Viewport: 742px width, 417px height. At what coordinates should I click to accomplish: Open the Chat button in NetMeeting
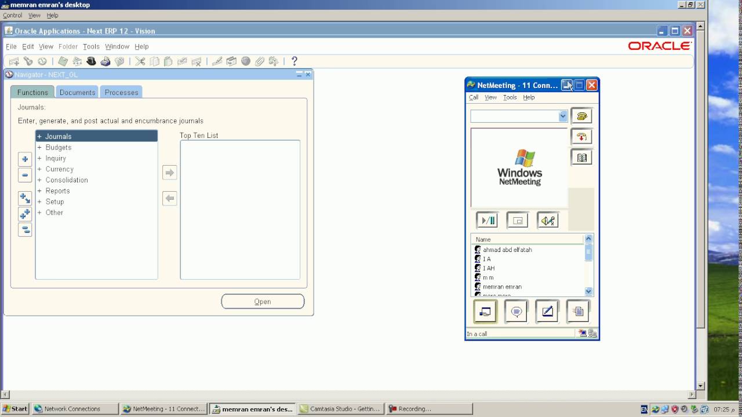point(516,312)
